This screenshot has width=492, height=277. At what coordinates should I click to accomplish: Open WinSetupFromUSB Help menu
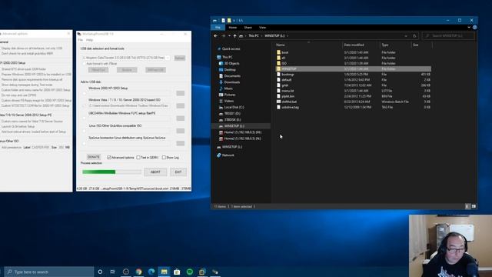coord(89,40)
